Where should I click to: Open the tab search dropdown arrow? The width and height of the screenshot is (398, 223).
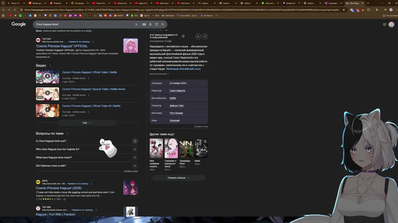click(3, 3)
